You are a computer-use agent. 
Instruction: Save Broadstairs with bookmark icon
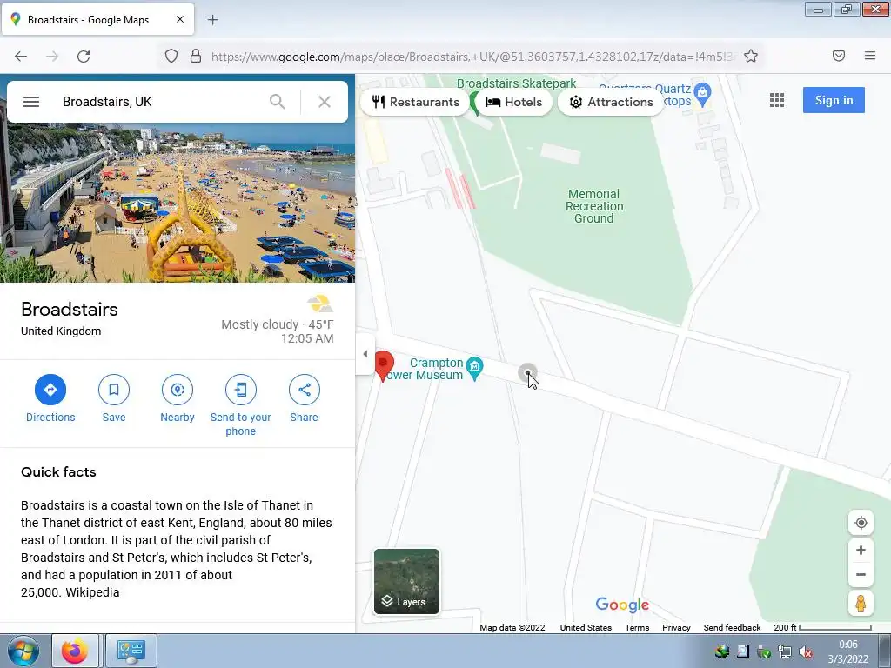point(114,390)
